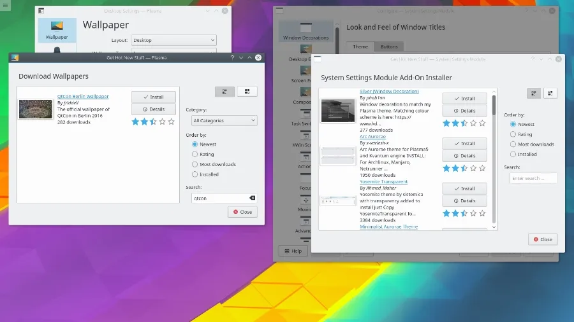The image size is (574, 322).
Task: Click the Add-On Installer search field
Action: [533, 178]
